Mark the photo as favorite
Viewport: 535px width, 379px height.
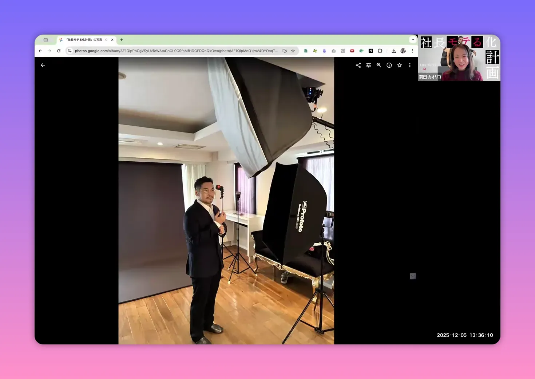[x=400, y=65]
